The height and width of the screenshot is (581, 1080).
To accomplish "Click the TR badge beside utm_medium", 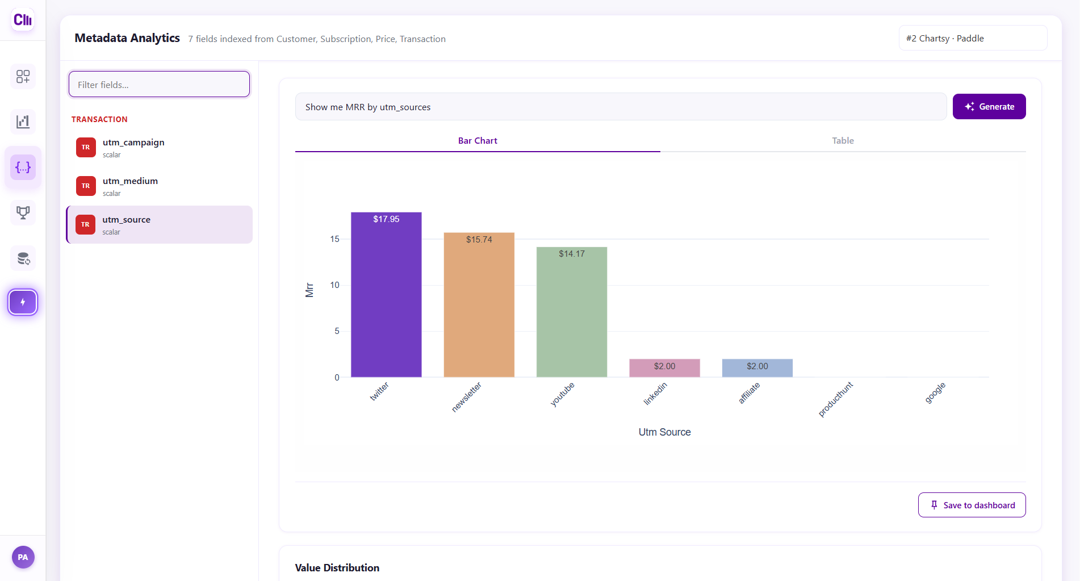I will point(86,186).
